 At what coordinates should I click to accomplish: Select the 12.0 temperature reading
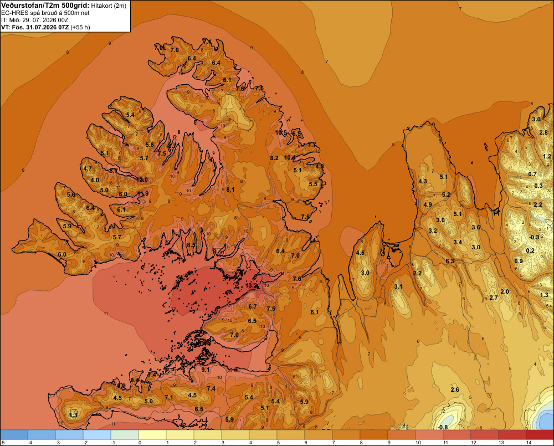point(142,180)
